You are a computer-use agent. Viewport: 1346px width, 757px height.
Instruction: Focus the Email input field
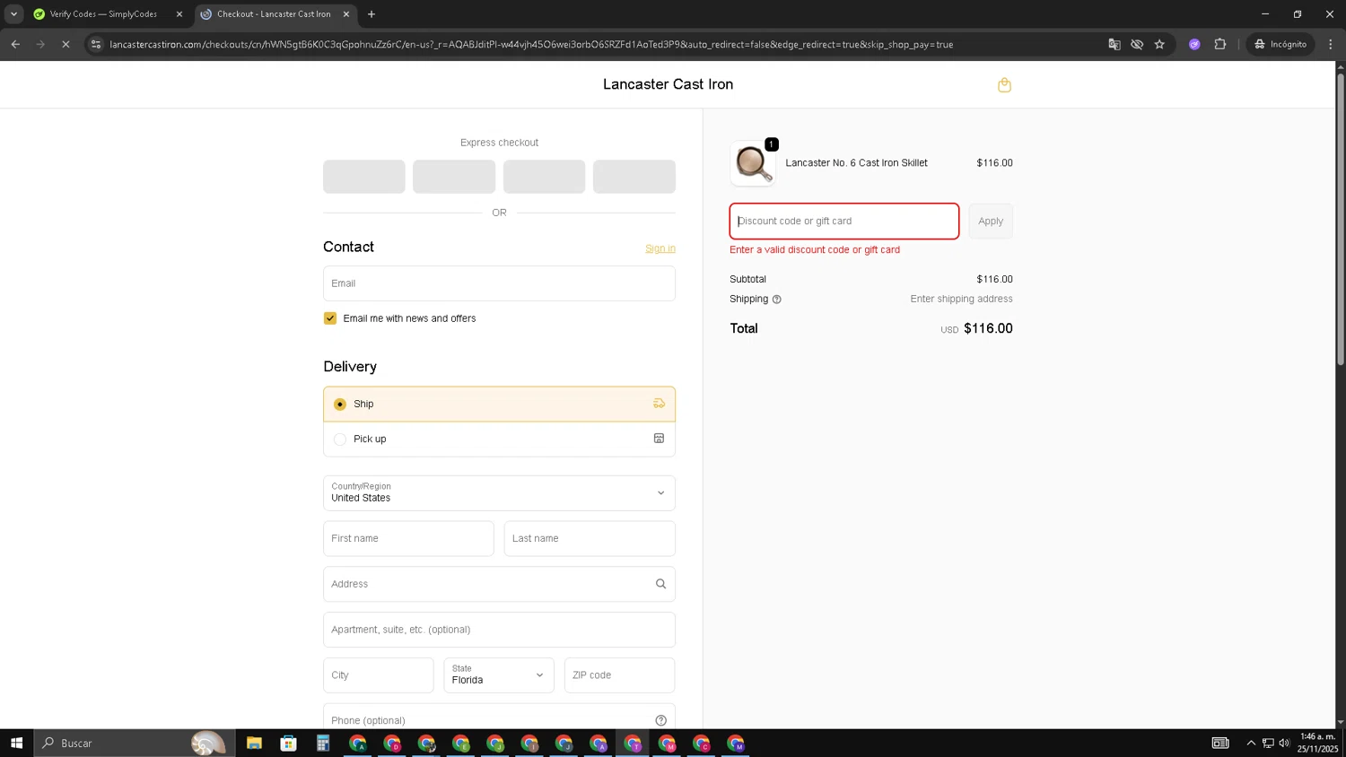coord(499,283)
